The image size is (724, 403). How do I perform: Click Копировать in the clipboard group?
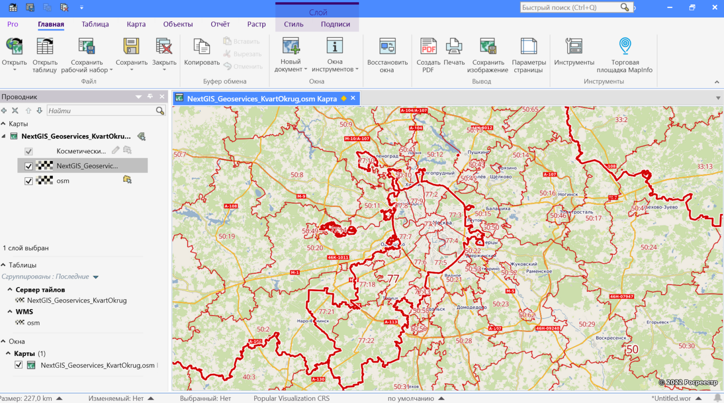pos(201,53)
